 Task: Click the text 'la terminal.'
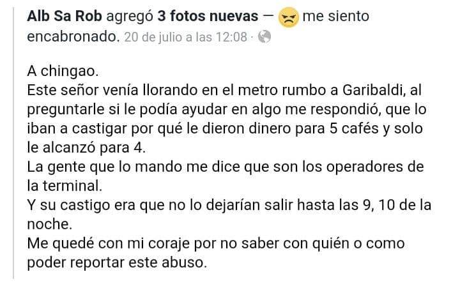click(x=65, y=186)
